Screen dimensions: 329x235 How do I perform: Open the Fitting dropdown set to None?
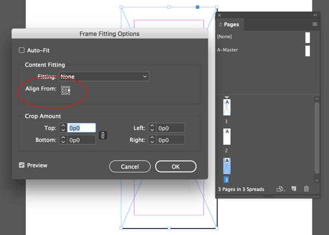pos(104,77)
